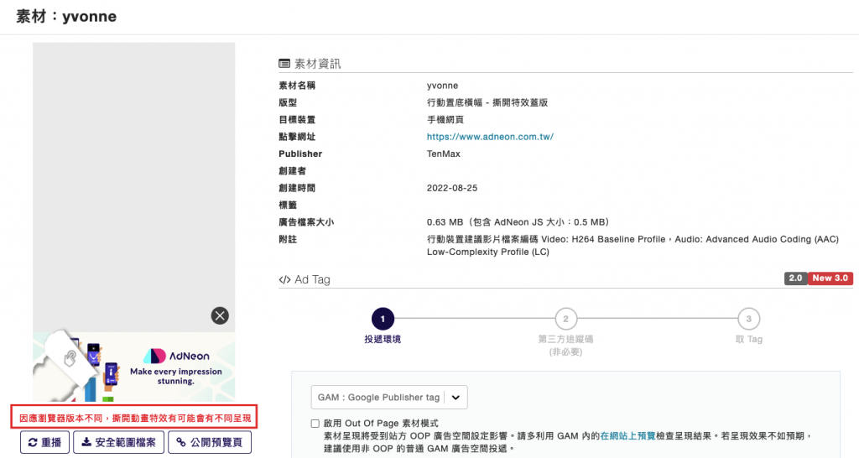Viewport: 859px width, 458px height.
Task: Expand the tag type chevron arrow
Action: (x=456, y=398)
